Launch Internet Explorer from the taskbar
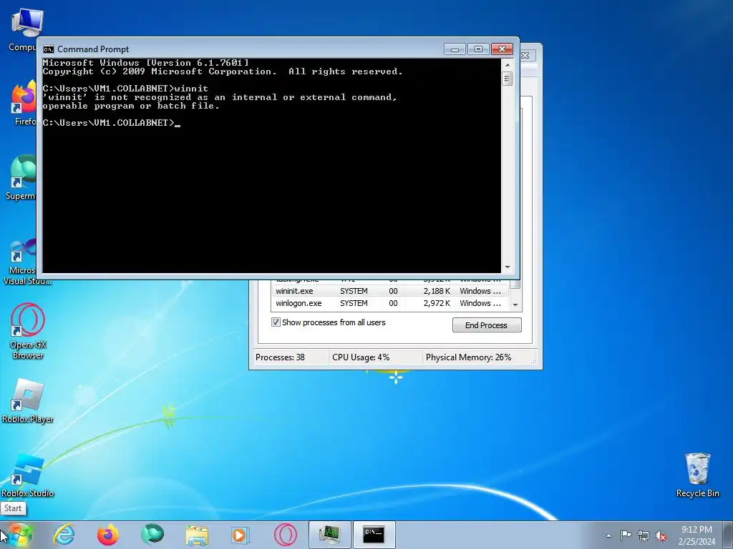The width and height of the screenshot is (733, 549). tap(64, 535)
